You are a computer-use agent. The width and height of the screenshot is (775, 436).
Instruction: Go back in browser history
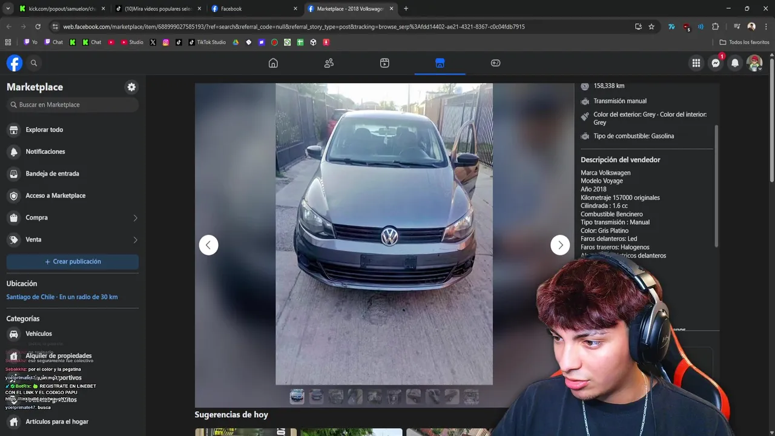[x=8, y=27]
